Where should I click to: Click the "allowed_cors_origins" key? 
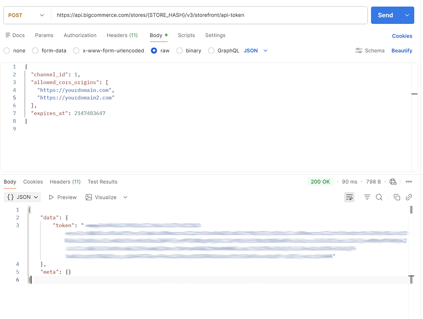pyautogui.click(x=65, y=82)
